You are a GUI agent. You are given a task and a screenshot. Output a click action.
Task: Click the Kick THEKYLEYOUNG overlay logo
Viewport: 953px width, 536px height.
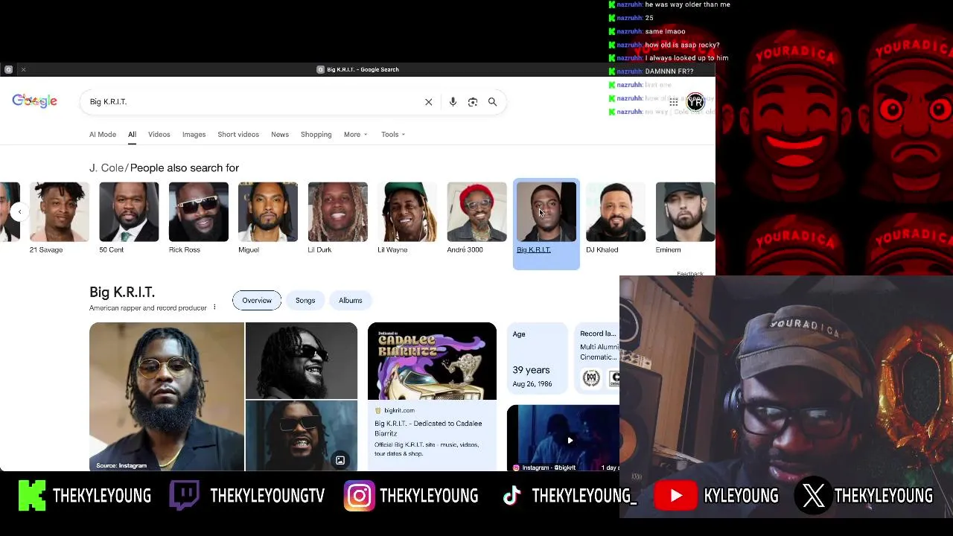coord(32,496)
